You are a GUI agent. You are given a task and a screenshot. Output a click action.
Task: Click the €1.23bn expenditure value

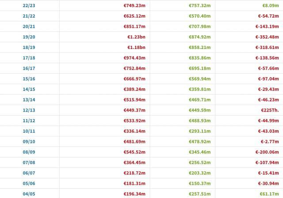pos(136,37)
